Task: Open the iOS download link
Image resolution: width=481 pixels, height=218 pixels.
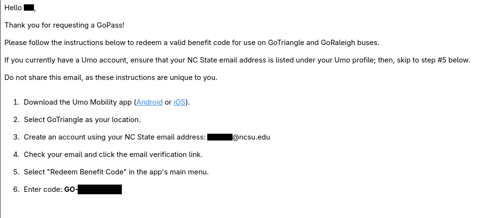Action: pyautogui.click(x=180, y=102)
